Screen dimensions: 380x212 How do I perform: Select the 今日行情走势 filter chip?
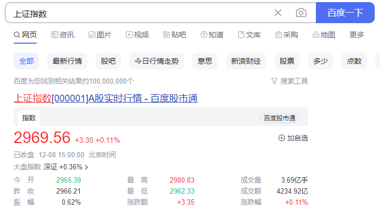[157, 61]
